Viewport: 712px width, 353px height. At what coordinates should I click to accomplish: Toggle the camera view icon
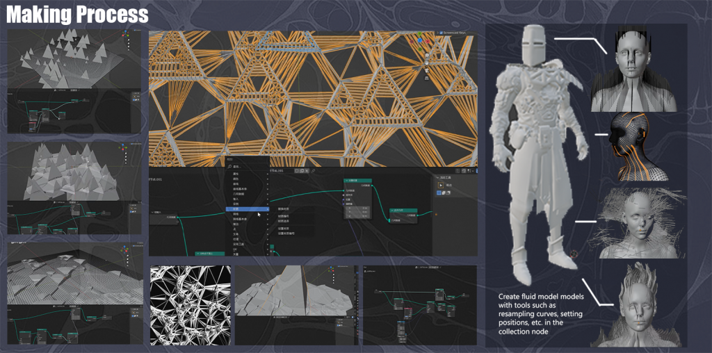pos(426,70)
